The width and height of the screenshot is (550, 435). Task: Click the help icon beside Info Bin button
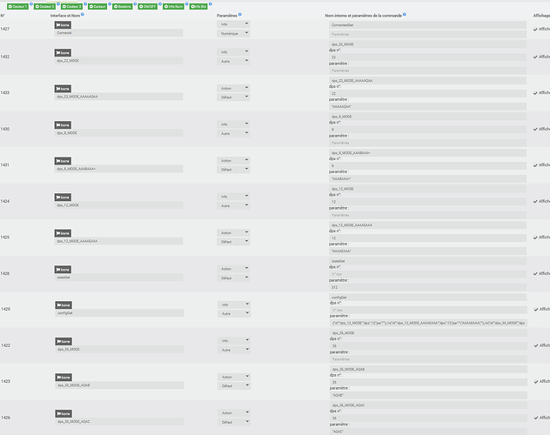coord(211,3)
